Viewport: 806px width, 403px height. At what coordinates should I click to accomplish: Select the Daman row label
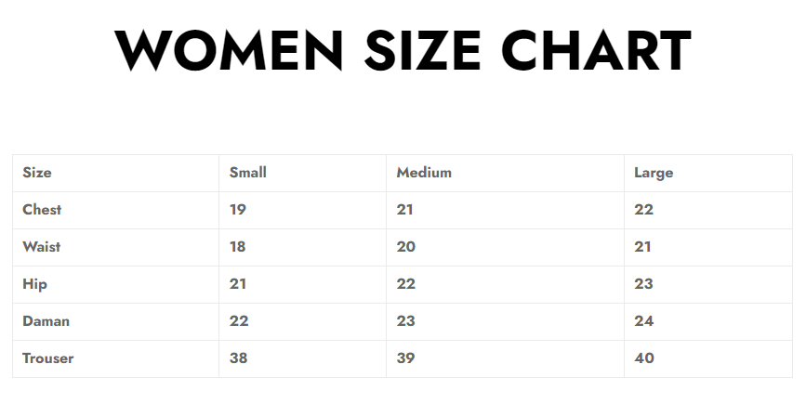pyautogui.click(x=46, y=321)
